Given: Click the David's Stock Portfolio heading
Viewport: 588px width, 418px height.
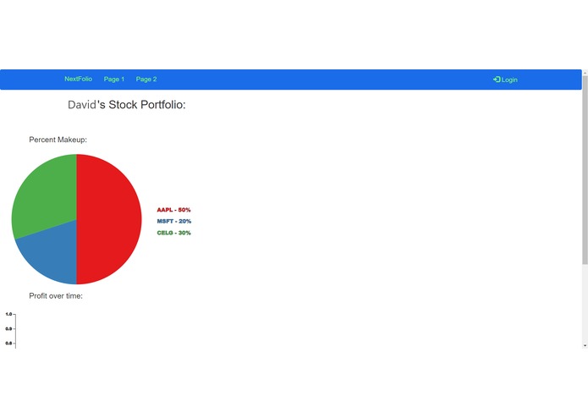Looking at the screenshot, I should tap(127, 105).
